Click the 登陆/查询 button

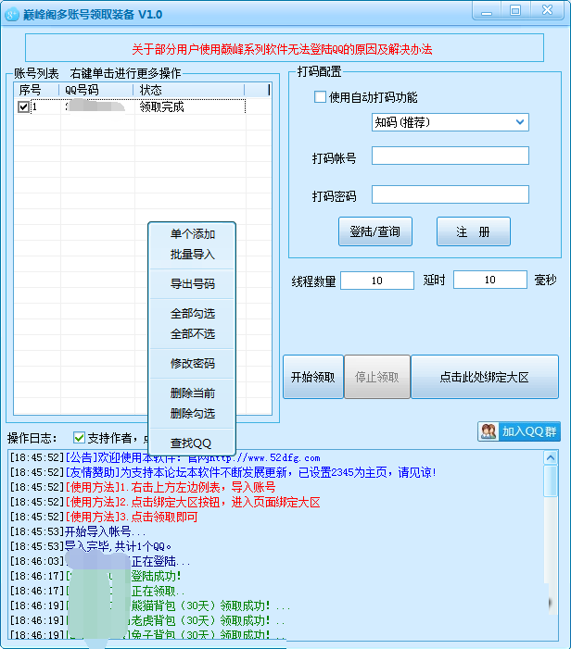[x=375, y=231]
